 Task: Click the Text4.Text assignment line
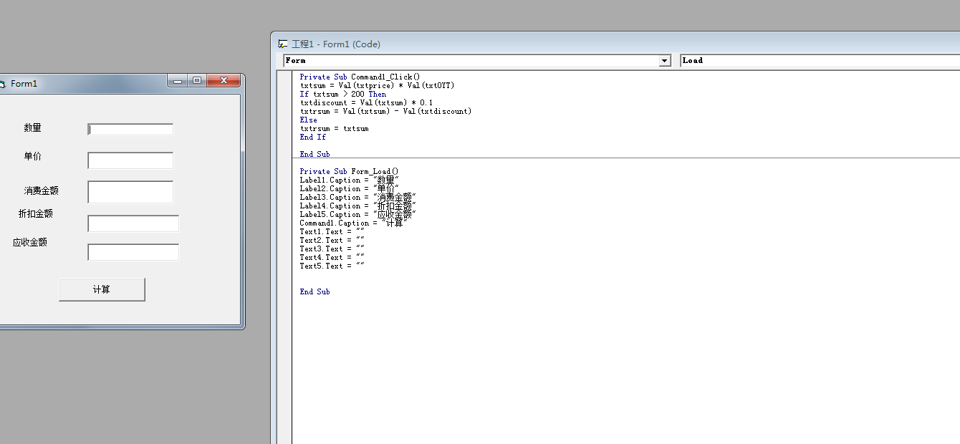[332, 257]
